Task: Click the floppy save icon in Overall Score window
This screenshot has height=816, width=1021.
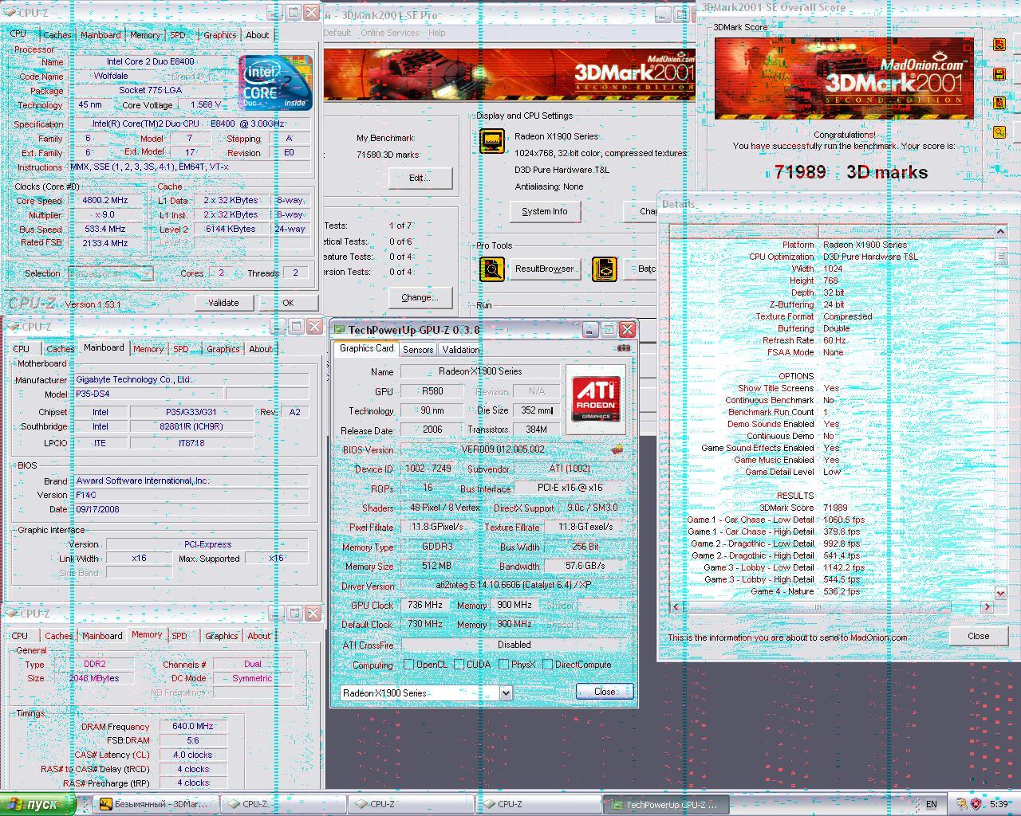Action: [x=999, y=74]
